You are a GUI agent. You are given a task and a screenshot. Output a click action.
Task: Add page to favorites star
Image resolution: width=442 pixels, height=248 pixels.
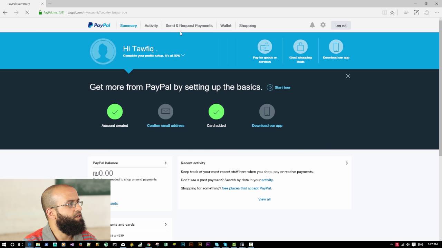[x=392, y=12]
